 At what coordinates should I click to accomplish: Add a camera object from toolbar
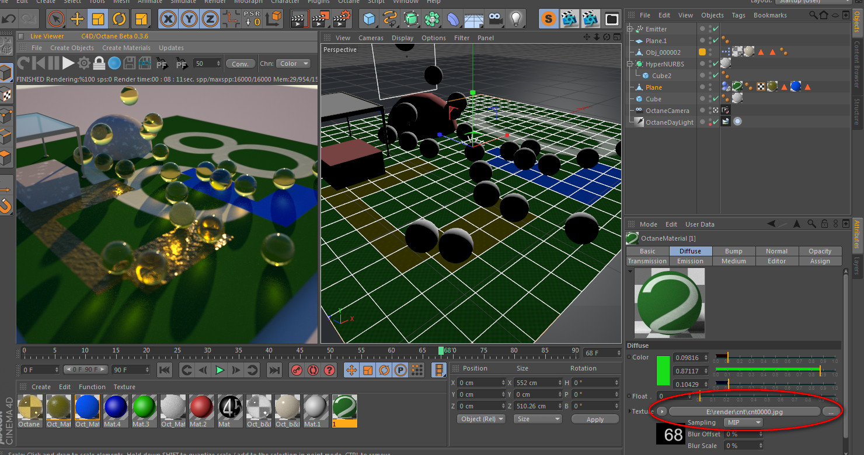coord(495,19)
